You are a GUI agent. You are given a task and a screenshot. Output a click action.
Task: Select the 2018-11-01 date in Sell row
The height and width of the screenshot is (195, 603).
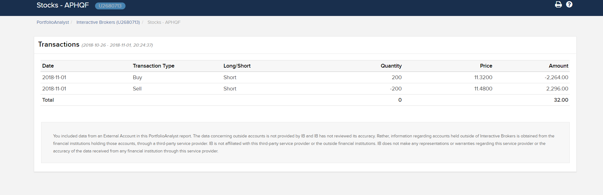pyautogui.click(x=54, y=89)
